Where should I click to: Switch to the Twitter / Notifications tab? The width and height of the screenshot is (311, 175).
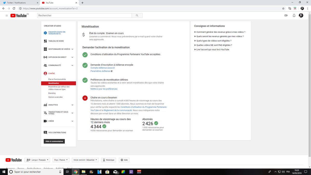pyautogui.click(x=20, y=3)
